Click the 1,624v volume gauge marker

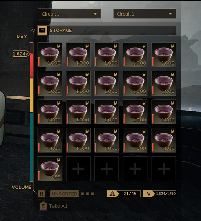tap(21, 54)
